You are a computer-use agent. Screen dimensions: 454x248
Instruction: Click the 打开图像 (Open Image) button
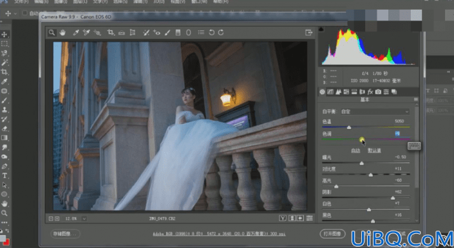332,234
